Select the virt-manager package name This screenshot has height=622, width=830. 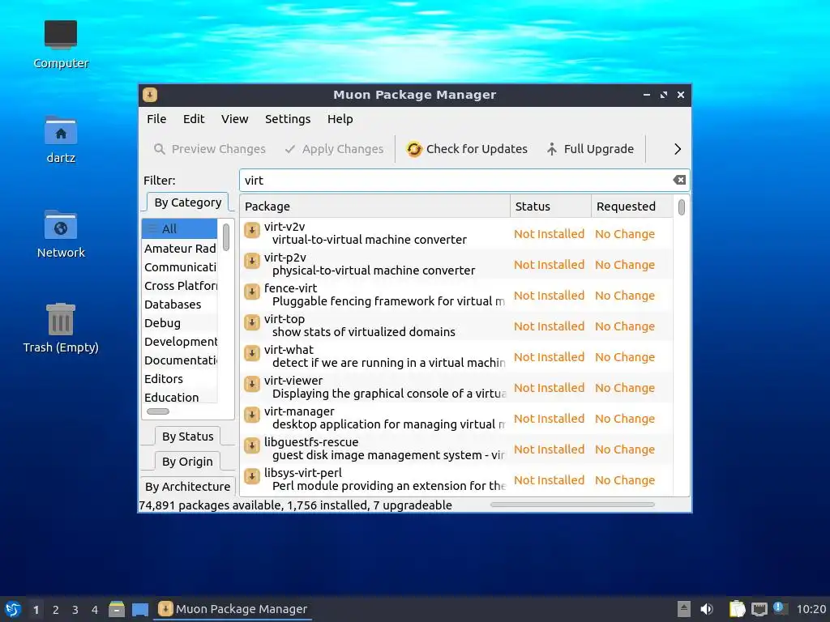299,411
